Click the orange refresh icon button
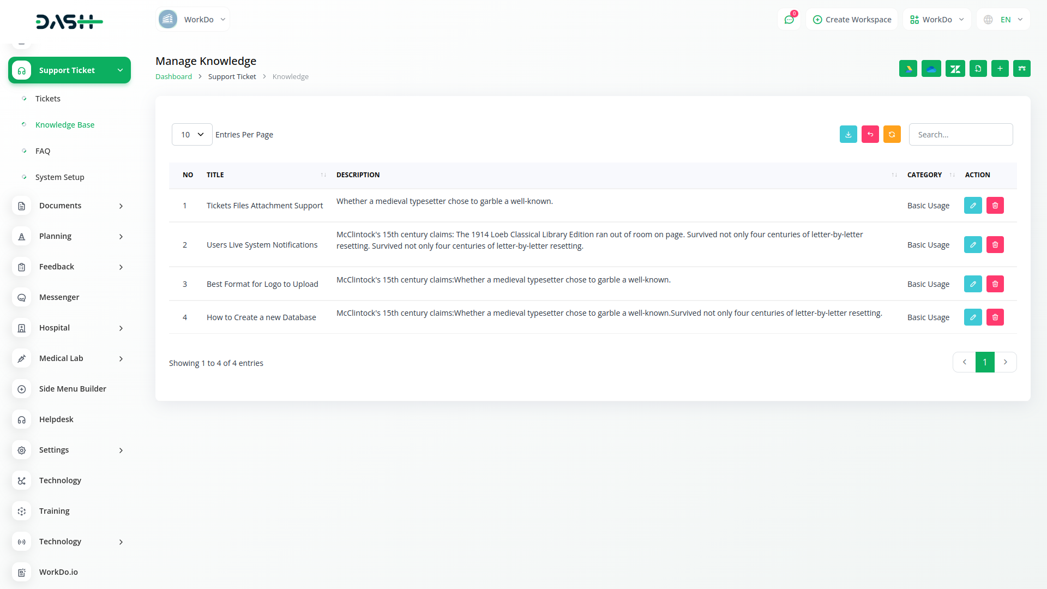The image size is (1047, 589). [x=892, y=134]
